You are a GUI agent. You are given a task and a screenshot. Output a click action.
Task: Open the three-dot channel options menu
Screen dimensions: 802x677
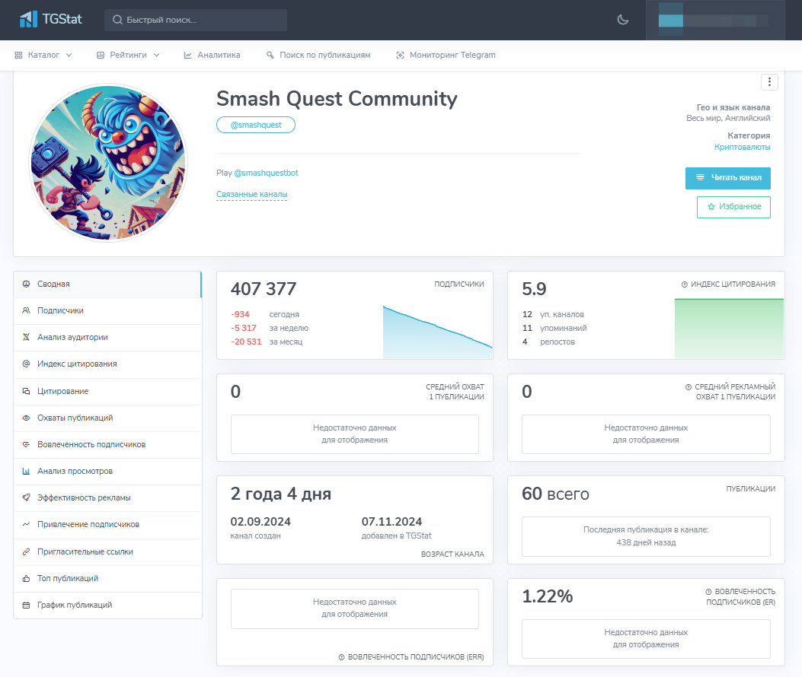[x=769, y=82]
